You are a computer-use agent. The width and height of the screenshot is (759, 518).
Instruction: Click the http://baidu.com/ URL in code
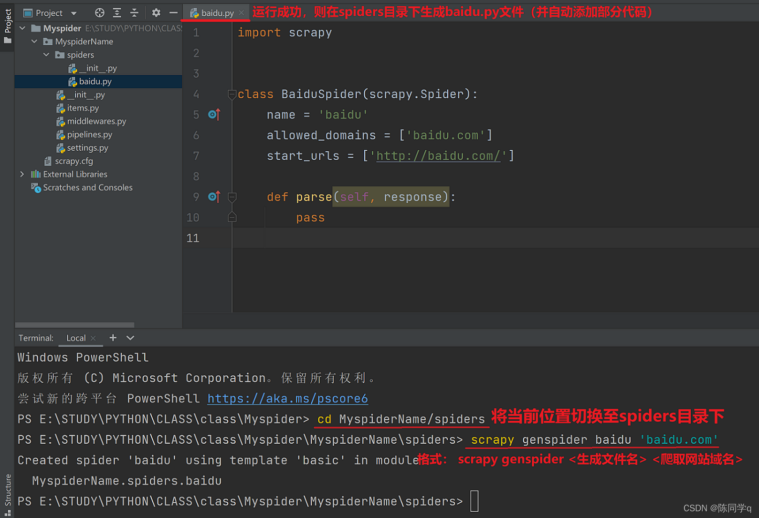[438, 156]
